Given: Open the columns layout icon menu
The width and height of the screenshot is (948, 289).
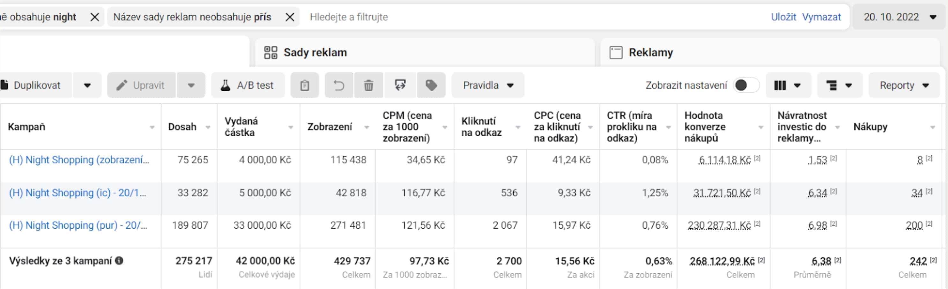Looking at the screenshot, I should [788, 85].
